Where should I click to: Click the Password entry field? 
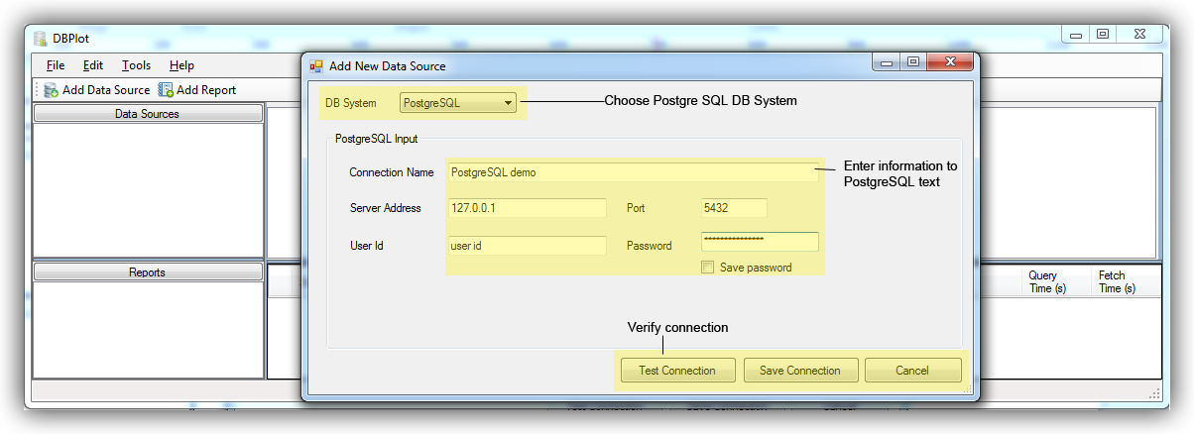point(759,242)
